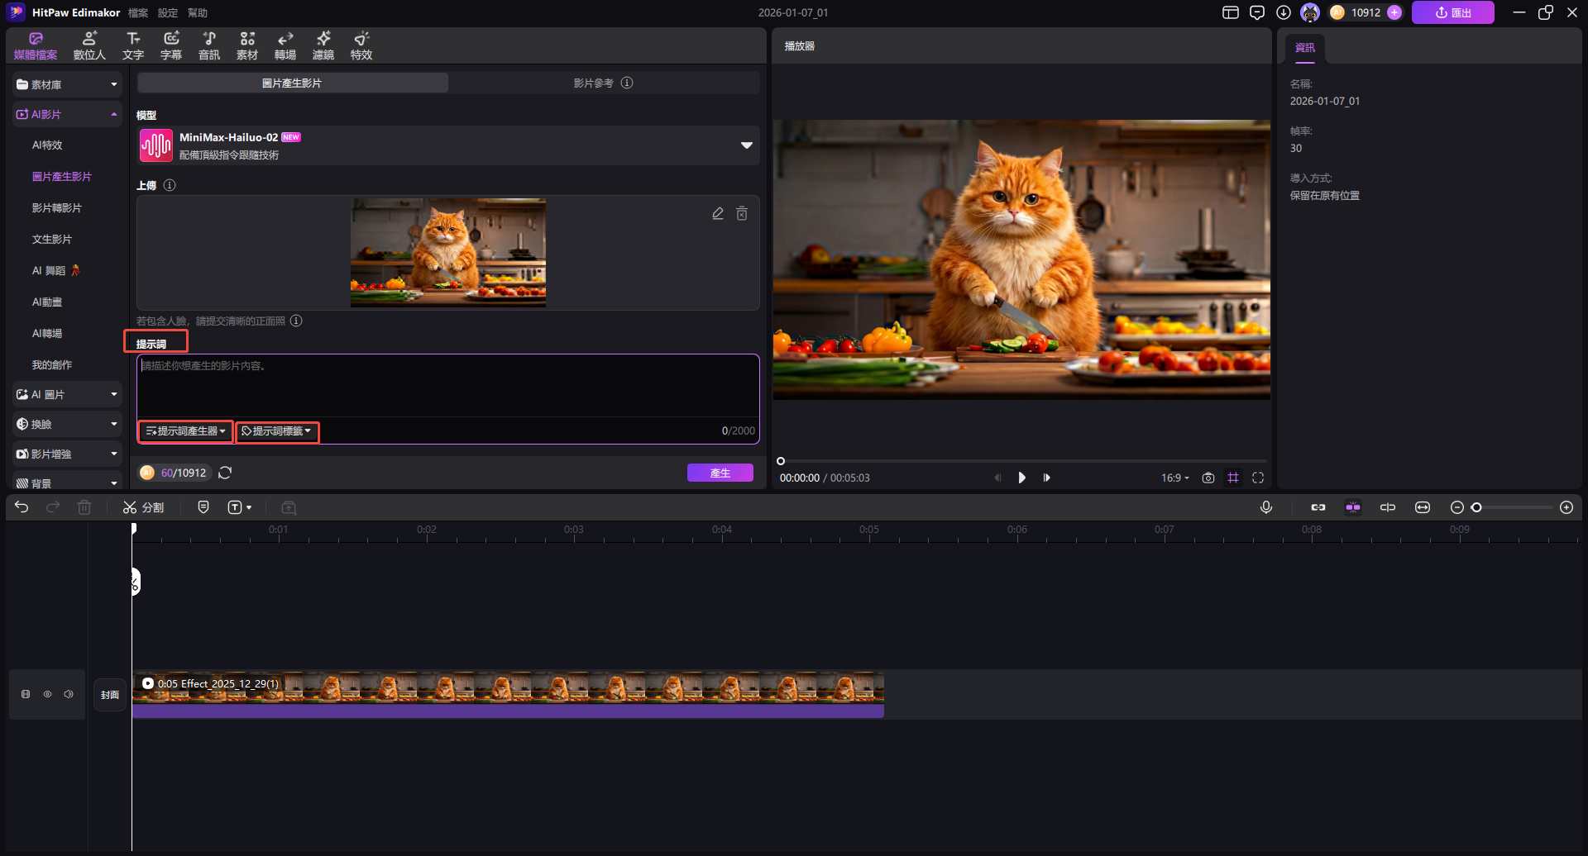Click the prompt description text field
The image size is (1588, 856).
pos(447,384)
